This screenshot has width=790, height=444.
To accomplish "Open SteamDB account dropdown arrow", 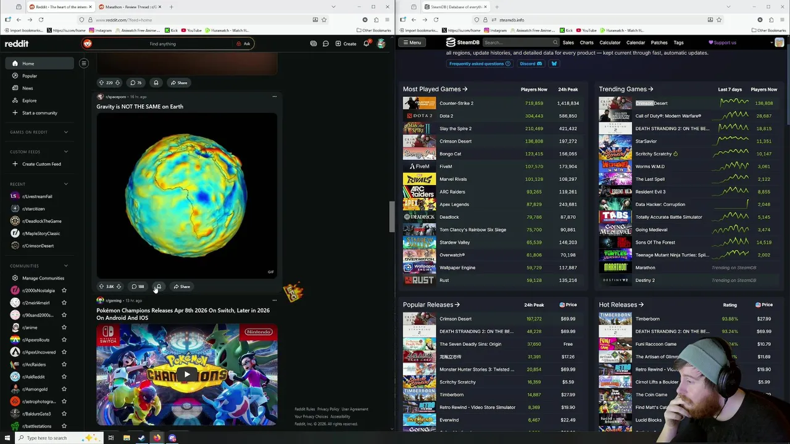I will click(771, 43).
